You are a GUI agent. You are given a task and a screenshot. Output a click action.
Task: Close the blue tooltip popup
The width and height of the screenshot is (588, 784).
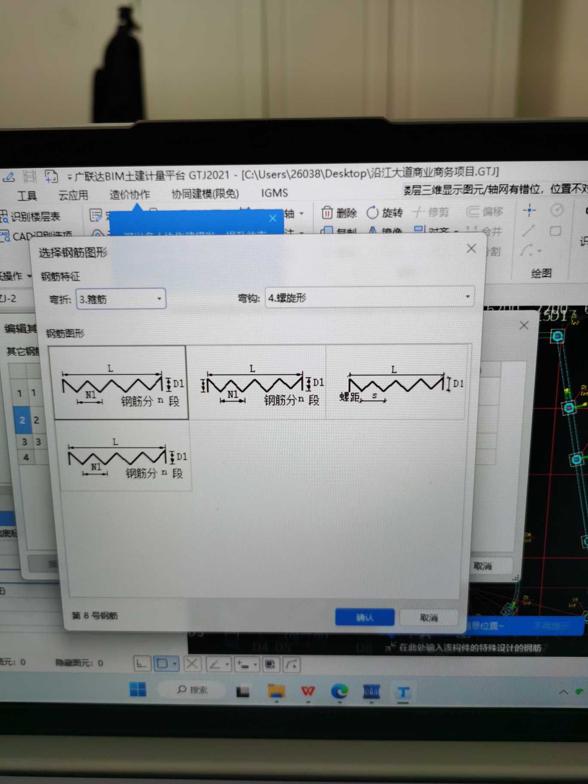tap(273, 218)
